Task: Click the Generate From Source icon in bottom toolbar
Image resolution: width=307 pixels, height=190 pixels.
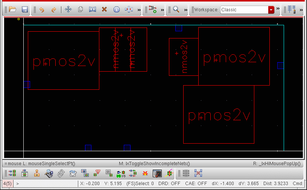Action: [12, 173]
